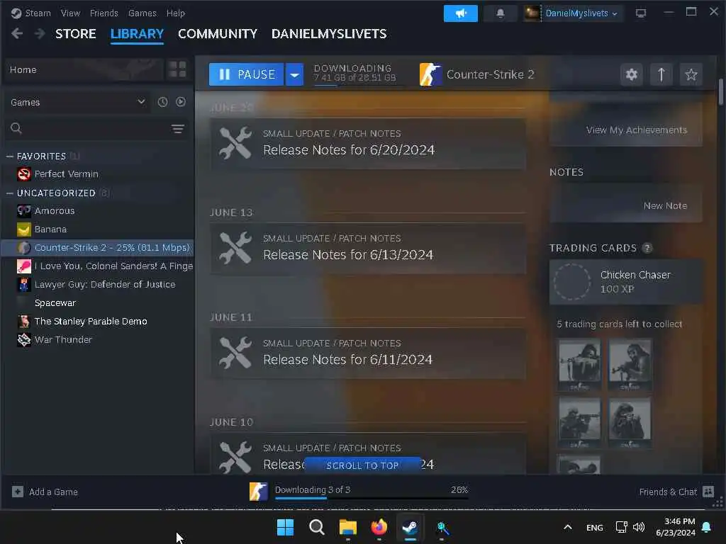Open Friends & Chat grid icon
726x544 pixels.
point(708,492)
